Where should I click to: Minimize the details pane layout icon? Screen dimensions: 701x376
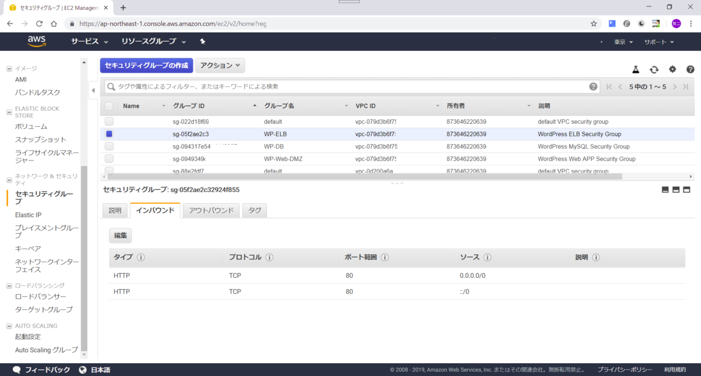pos(665,190)
